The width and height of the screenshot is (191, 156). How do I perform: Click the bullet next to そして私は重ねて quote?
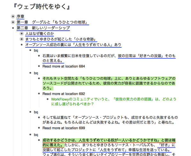pos(39,118)
